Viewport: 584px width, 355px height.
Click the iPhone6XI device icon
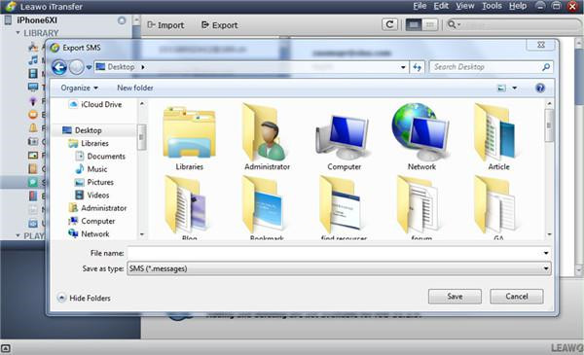point(8,20)
